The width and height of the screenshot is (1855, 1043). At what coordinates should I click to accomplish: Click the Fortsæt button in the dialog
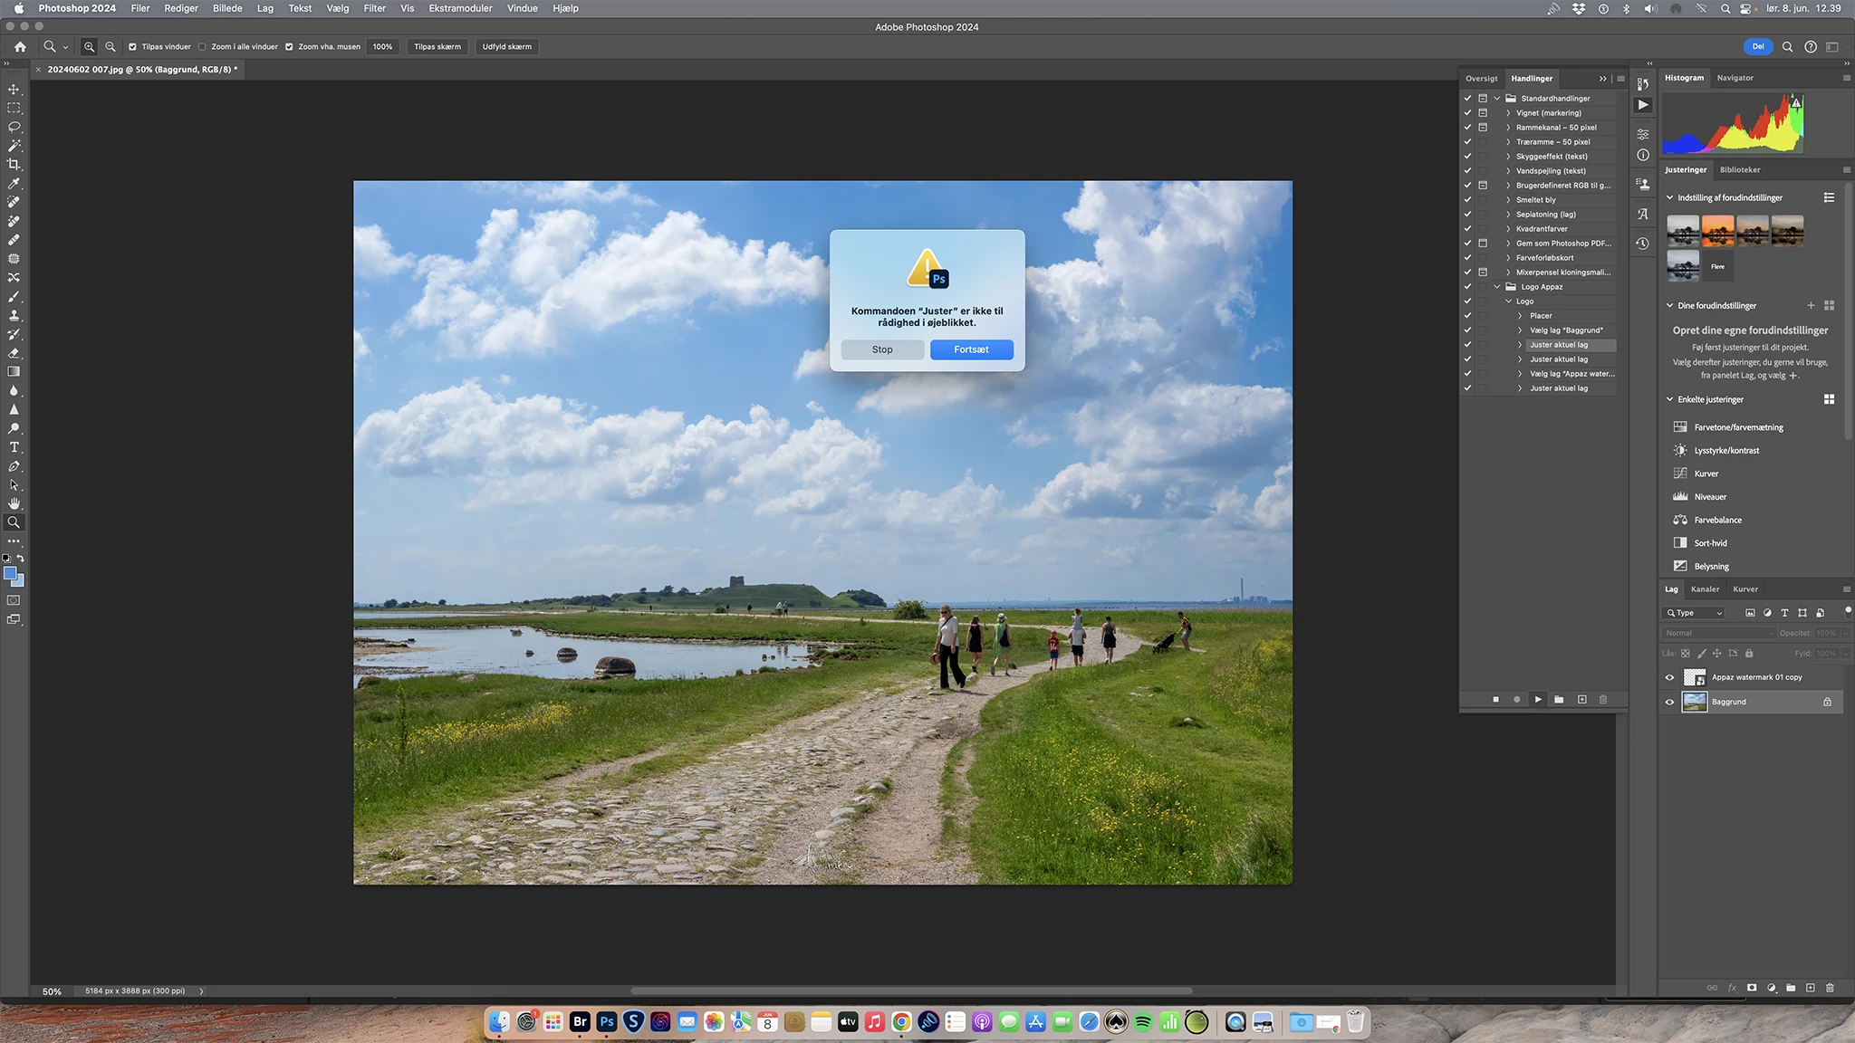point(971,349)
